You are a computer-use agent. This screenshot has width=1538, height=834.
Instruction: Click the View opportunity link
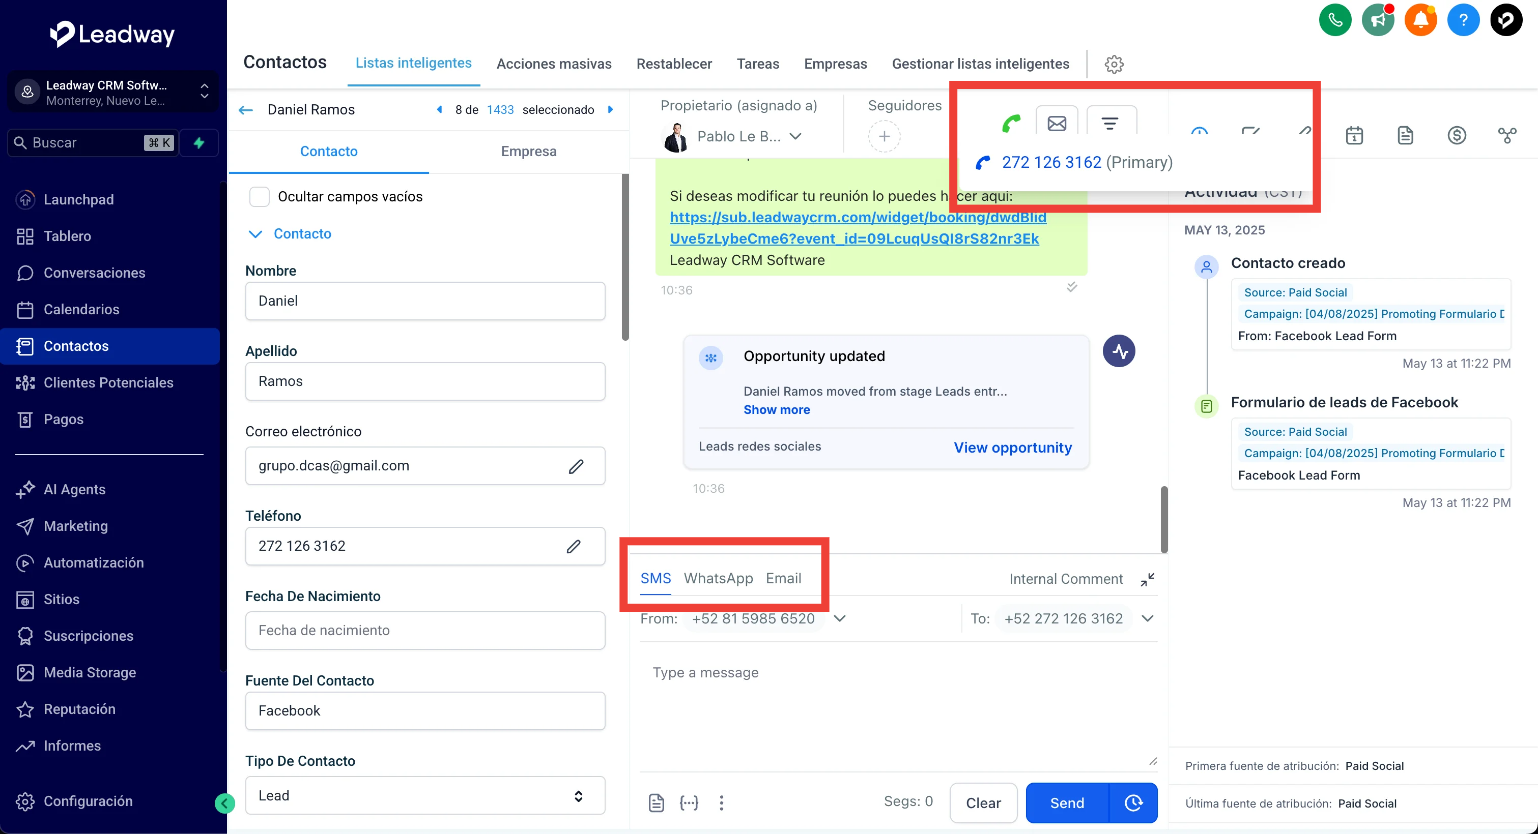pos(1013,448)
